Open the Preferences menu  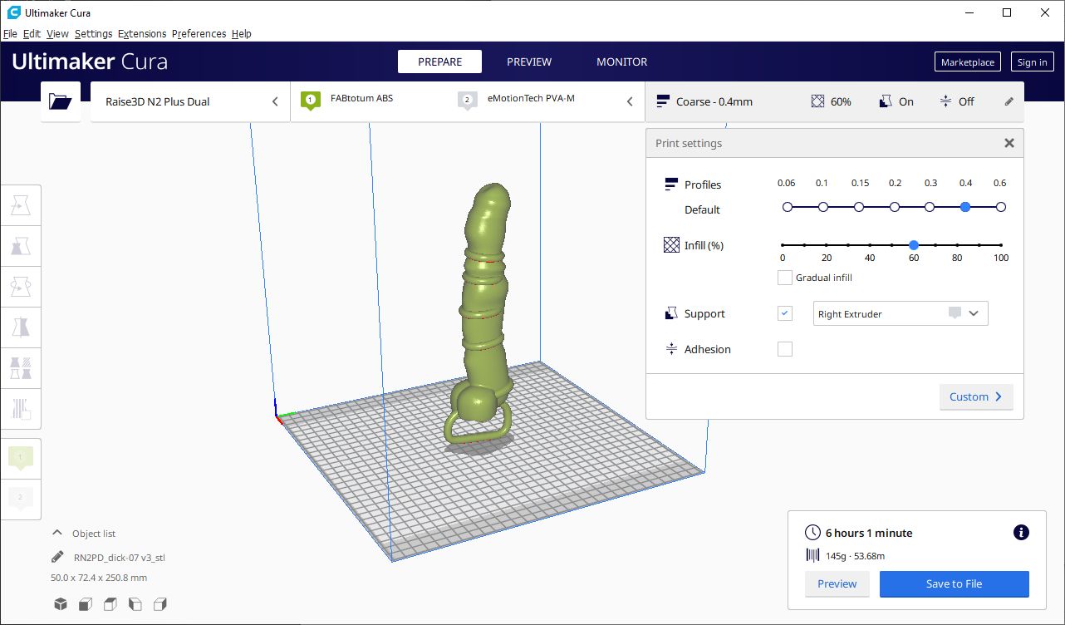pos(199,33)
